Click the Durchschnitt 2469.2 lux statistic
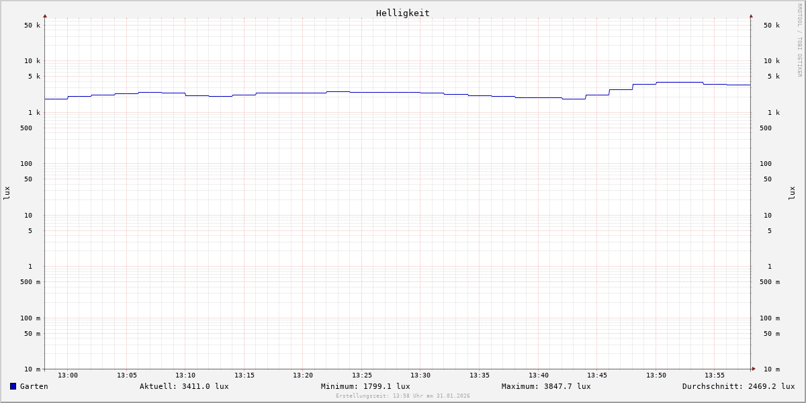This screenshot has width=806, height=403. pos(738,386)
